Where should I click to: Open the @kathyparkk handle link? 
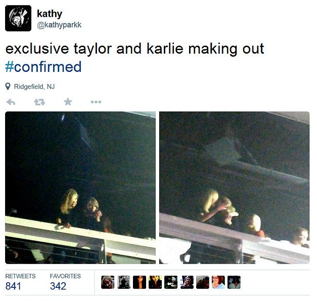[59, 25]
